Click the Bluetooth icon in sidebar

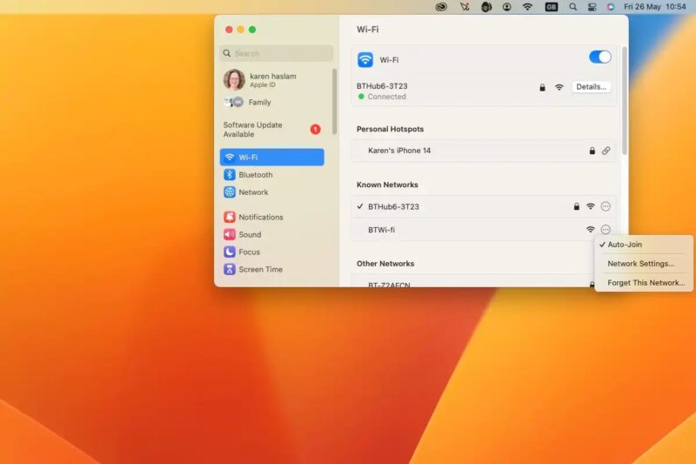coord(230,175)
